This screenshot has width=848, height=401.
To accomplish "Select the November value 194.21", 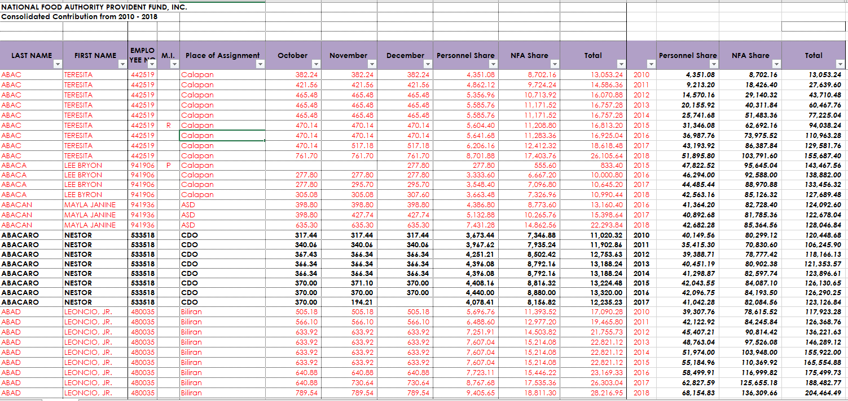I will [362, 302].
